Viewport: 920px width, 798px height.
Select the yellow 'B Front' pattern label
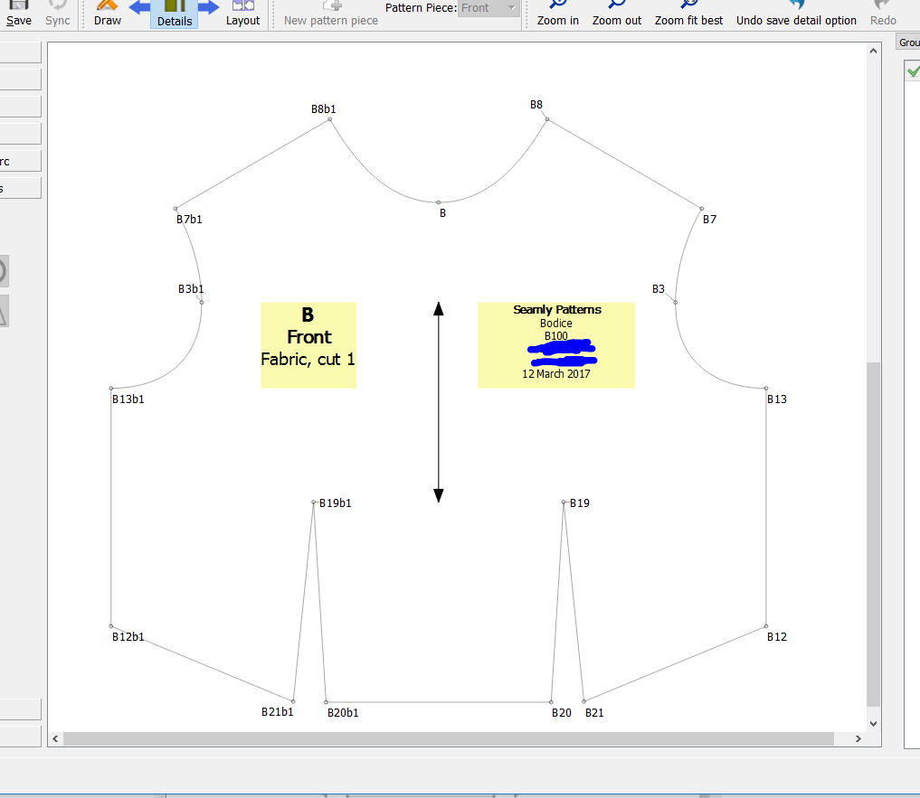308,344
